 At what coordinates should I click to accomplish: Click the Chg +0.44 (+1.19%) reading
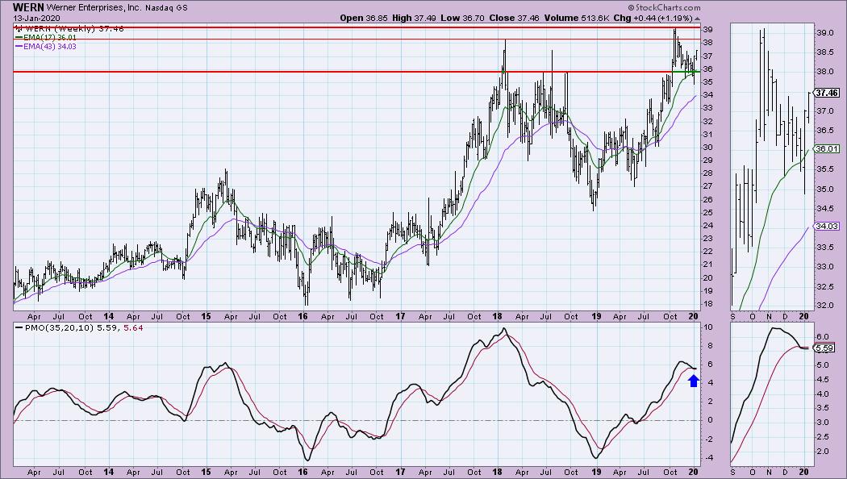tap(653, 18)
